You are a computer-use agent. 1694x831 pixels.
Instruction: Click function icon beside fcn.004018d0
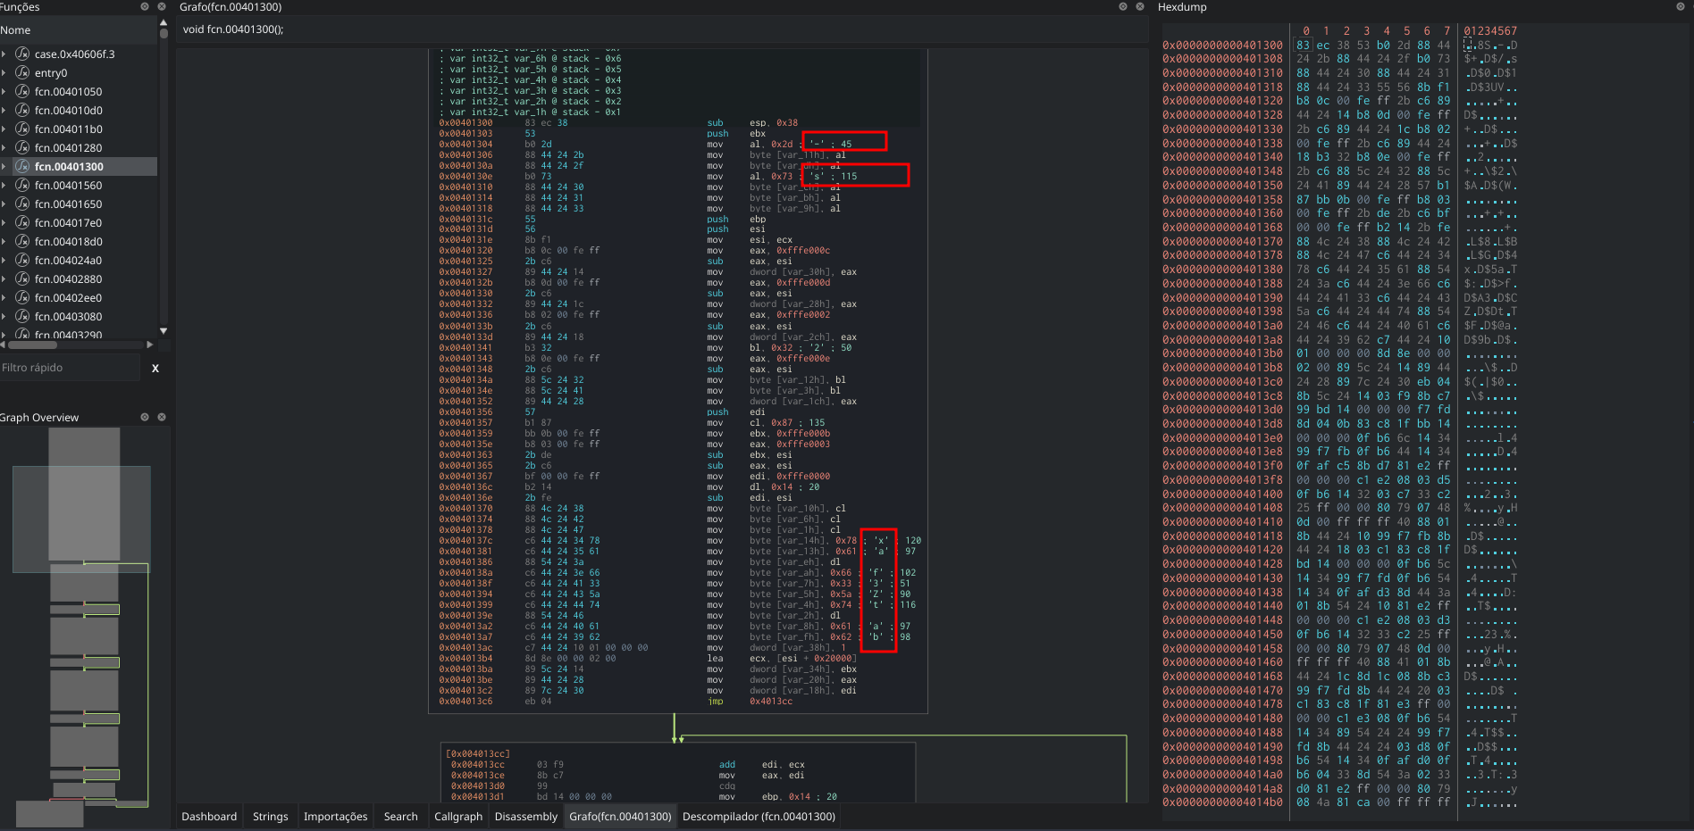(x=22, y=241)
